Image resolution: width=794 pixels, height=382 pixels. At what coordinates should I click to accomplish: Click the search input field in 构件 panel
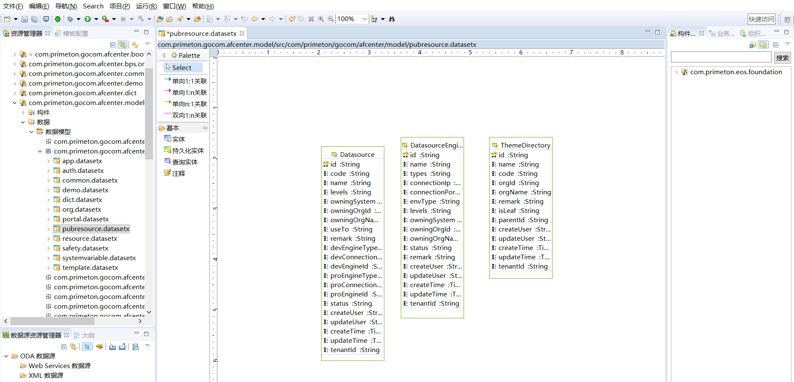tap(721, 57)
